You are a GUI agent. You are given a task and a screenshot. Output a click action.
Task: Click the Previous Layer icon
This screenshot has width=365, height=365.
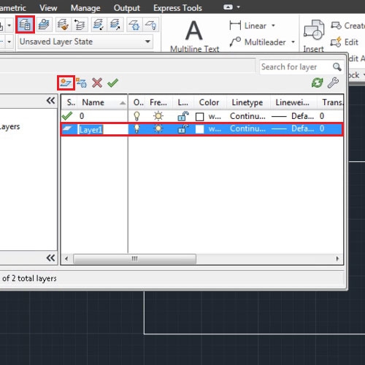coord(80,25)
